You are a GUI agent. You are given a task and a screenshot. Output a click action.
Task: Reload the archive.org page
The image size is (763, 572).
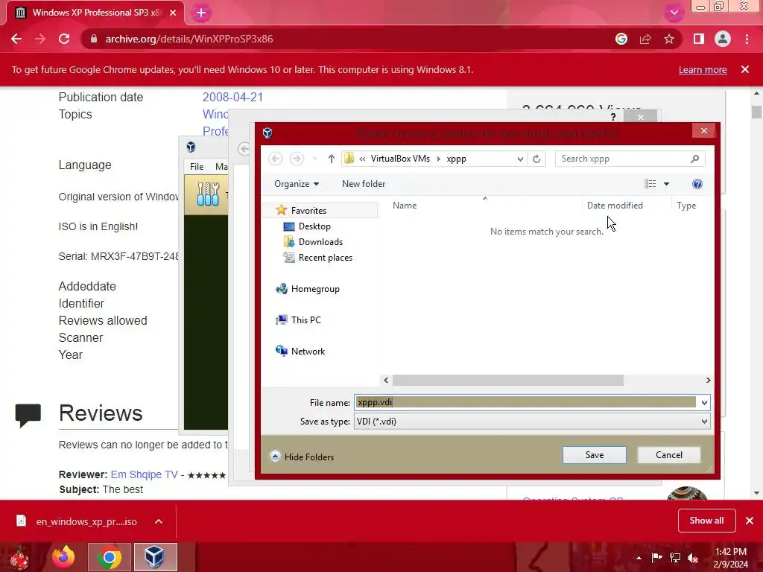tap(64, 39)
